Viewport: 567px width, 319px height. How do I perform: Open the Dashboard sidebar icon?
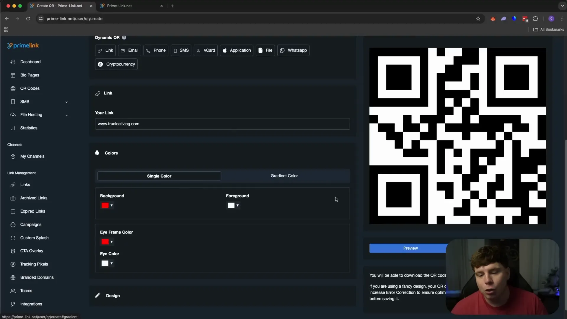[x=13, y=62]
